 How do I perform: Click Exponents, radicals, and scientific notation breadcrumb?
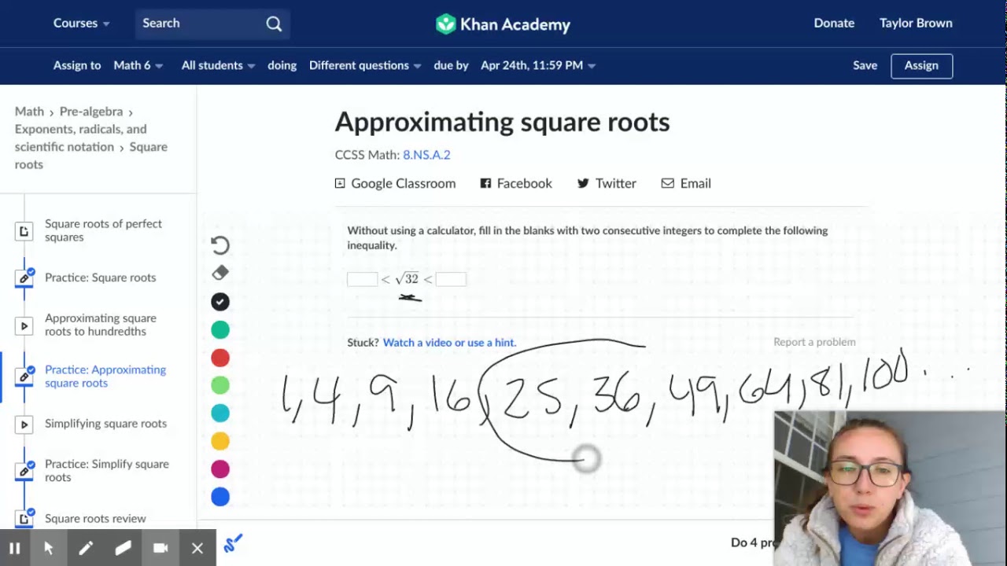pyautogui.click(x=80, y=138)
